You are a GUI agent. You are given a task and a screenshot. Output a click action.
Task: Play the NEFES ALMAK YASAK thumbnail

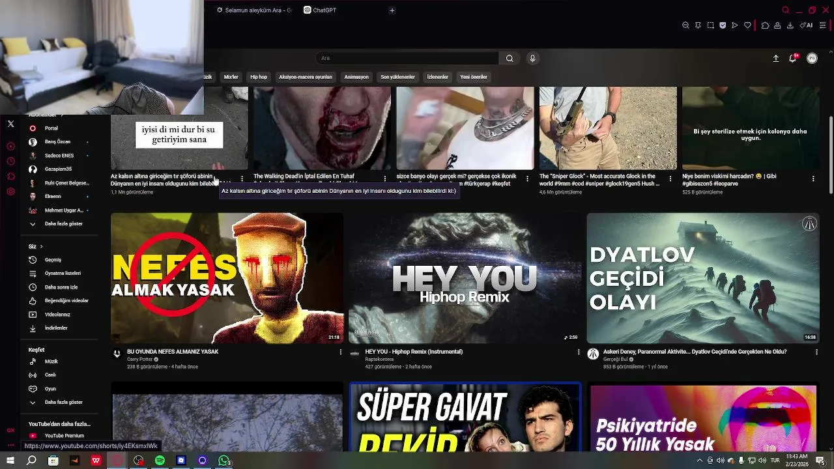point(227,278)
